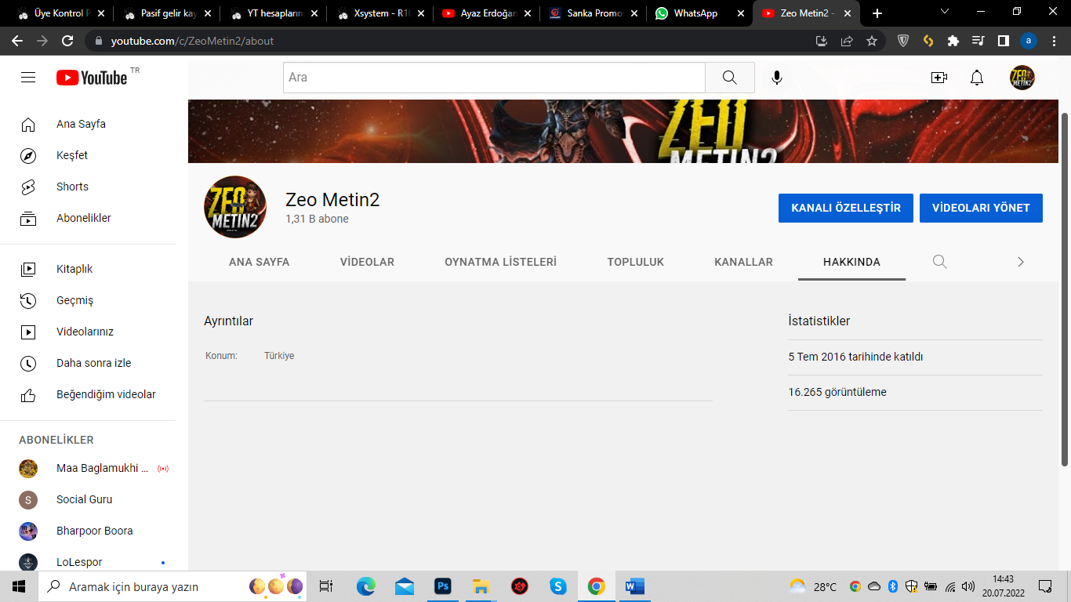Open the Windows Start menu
1071x602 pixels.
tap(19, 586)
